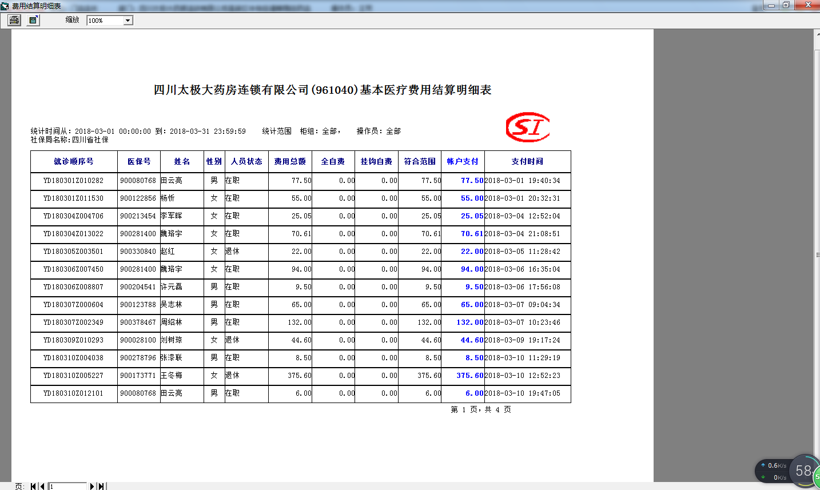Screen dimensions: 820x490
Task: Click the name 王冬梅 in the table
Action: 172,376
